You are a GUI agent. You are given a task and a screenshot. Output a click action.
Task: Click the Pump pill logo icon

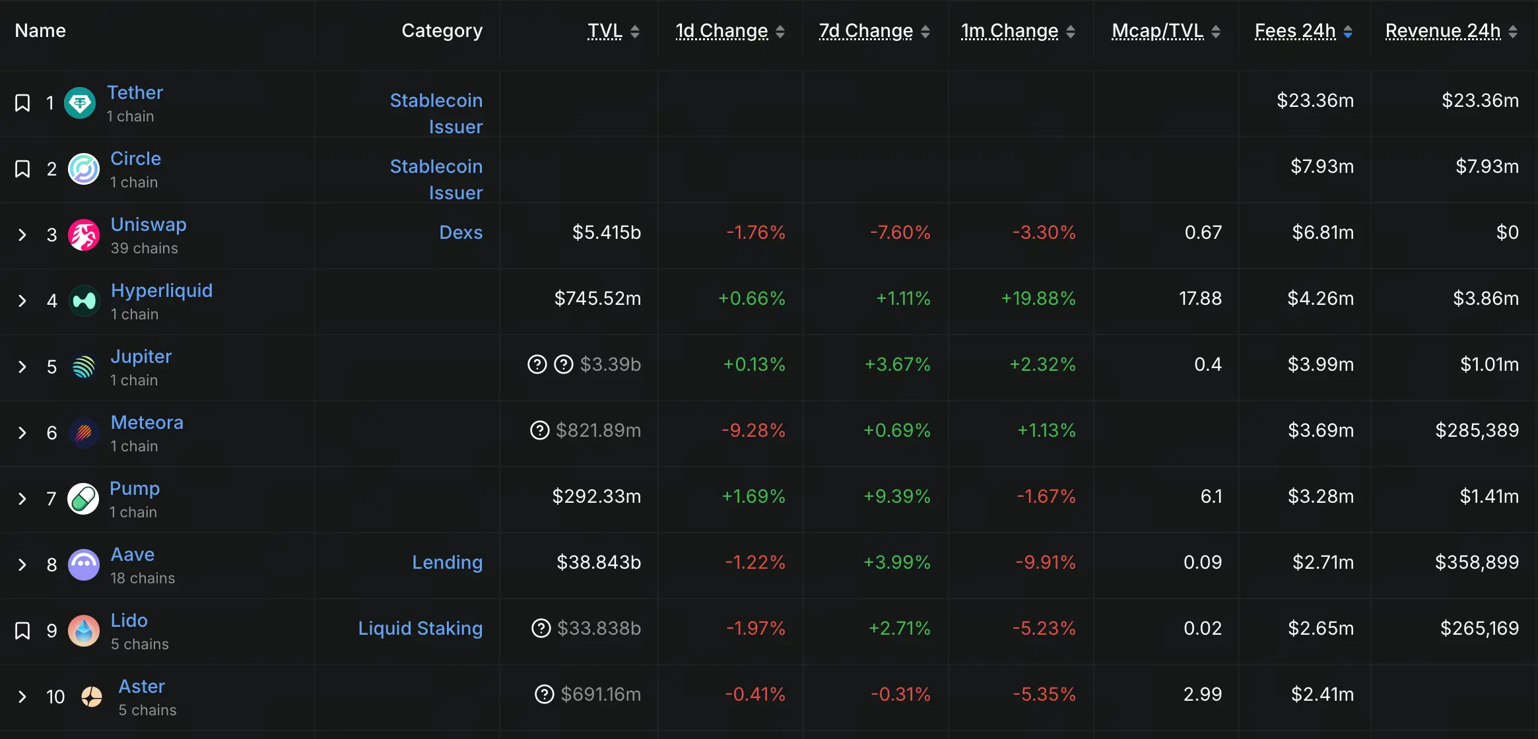click(83, 499)
